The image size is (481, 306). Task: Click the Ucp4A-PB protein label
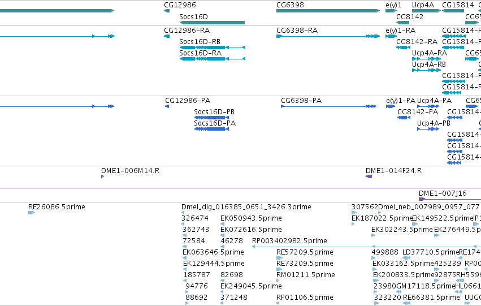pos(434,123)
